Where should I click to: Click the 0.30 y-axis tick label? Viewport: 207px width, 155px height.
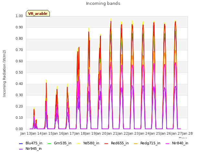19,95
